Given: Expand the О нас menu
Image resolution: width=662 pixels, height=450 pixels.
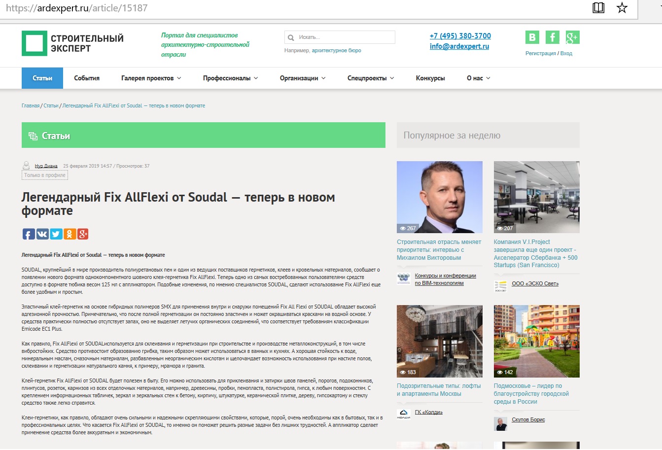Looking at the screenshot, I should pos(478,78).
